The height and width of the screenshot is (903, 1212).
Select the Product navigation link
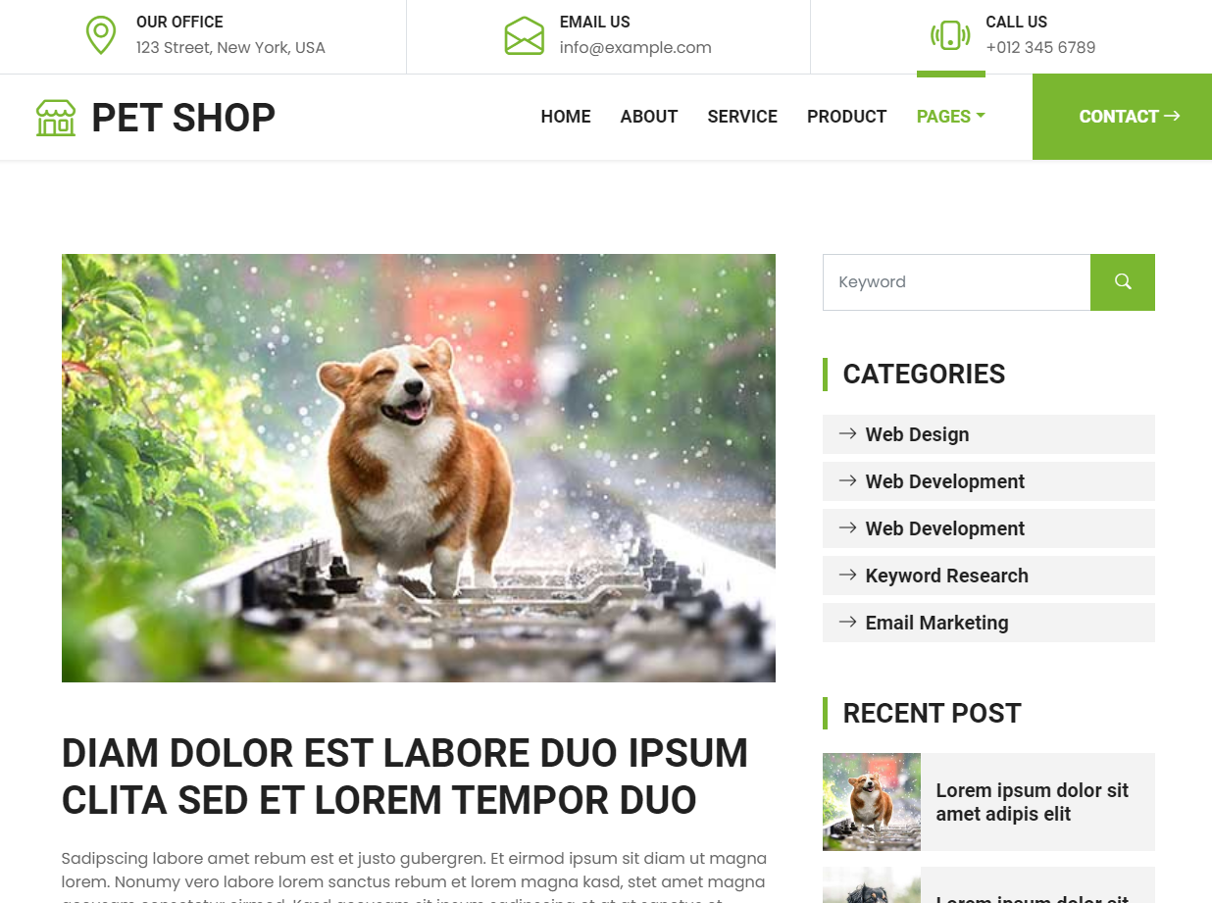click(x=847, y=117)
